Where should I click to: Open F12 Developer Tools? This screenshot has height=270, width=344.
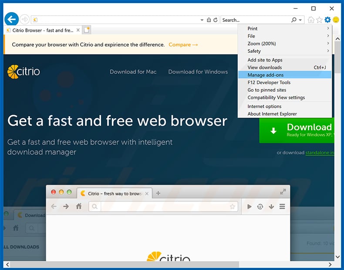(x=285, y=82)
